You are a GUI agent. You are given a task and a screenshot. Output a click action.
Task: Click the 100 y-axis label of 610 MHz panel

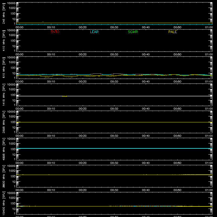pos(13,68)
